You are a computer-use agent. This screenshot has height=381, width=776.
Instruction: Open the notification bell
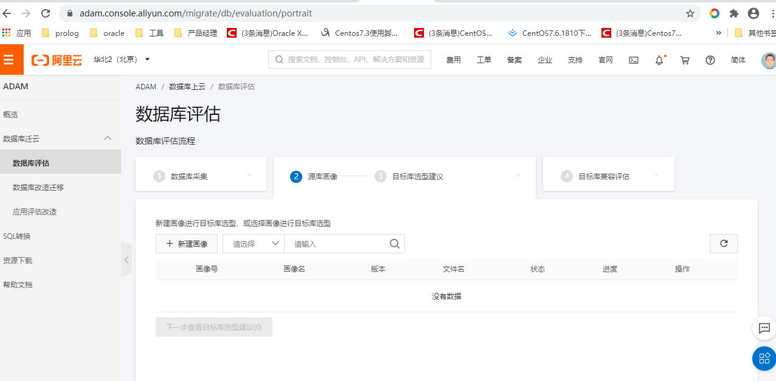659,60
